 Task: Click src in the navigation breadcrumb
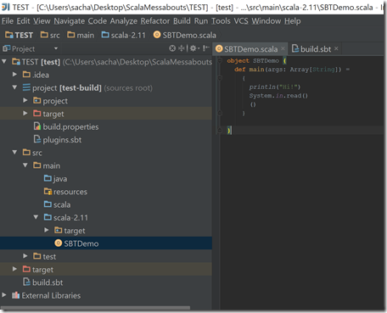click(50, 35)
